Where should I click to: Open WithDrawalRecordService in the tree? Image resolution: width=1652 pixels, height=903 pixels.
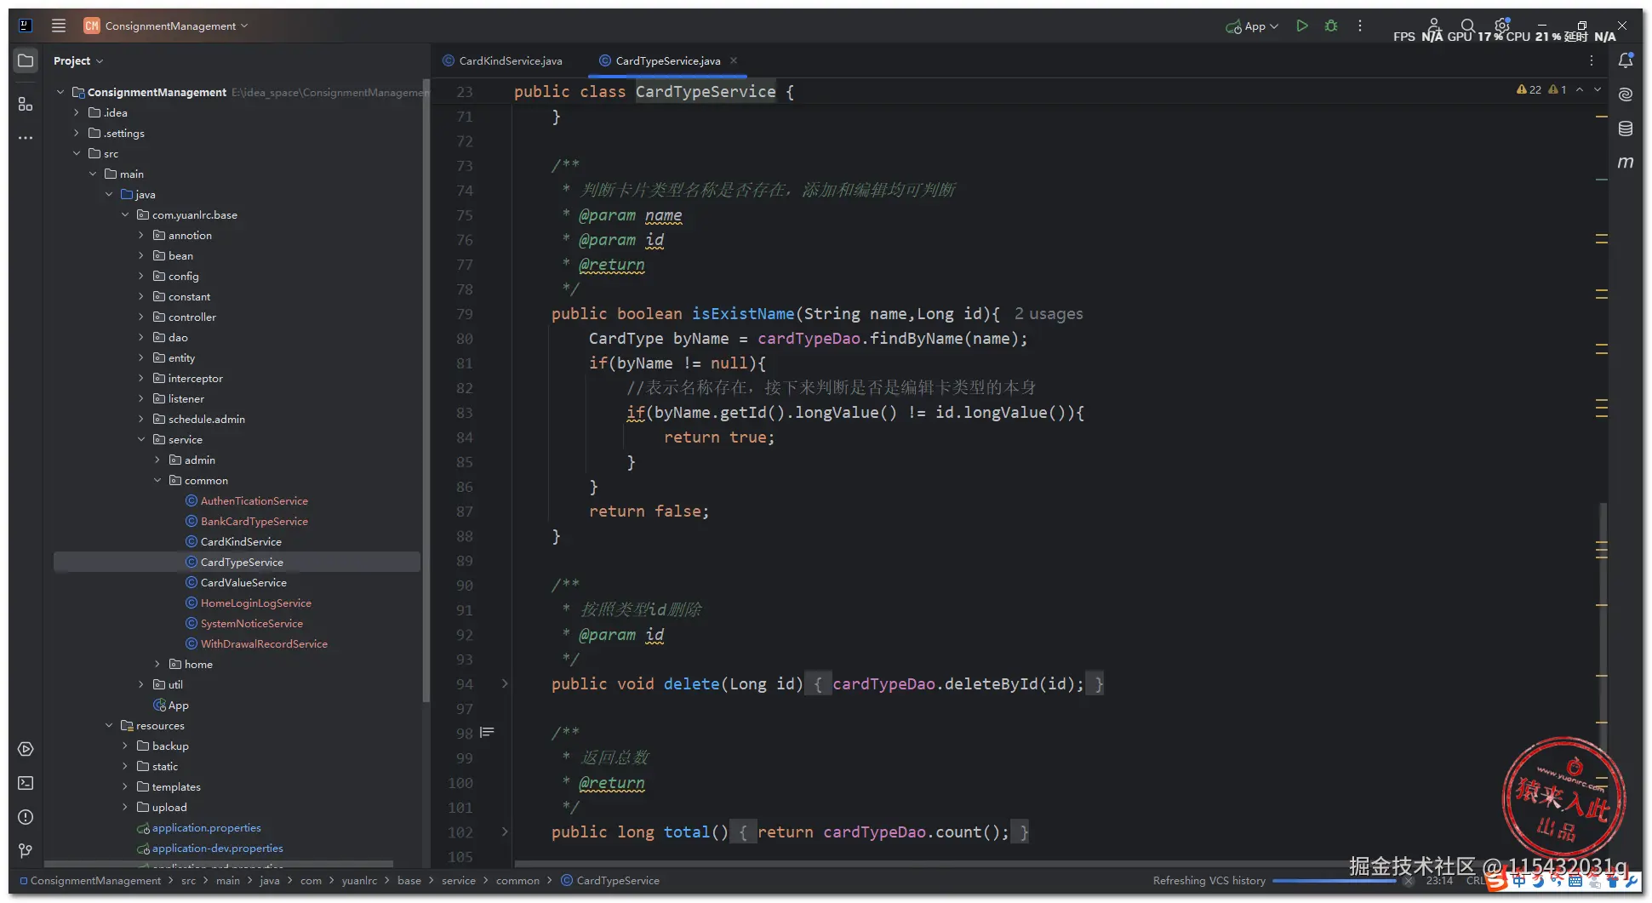pyautogui.click(x=264, y=643)
